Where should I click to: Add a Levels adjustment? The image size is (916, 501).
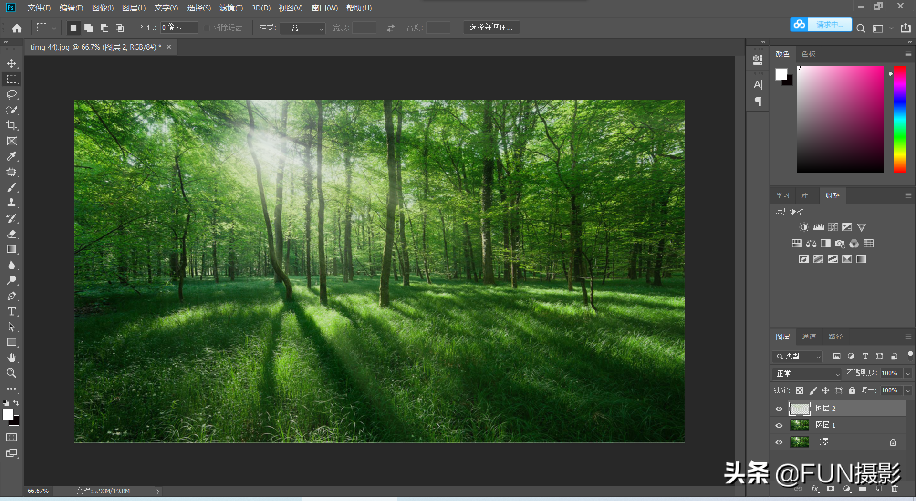[x=819, y=227]
